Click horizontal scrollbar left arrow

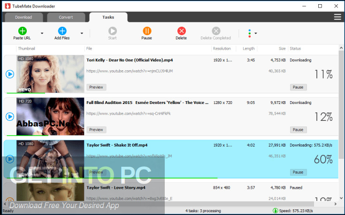pyautogui.click(x=5, y=204)
